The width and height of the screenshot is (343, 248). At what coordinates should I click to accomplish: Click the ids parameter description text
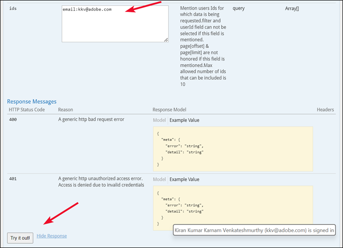pyautogui.click(x=202, y=46)
